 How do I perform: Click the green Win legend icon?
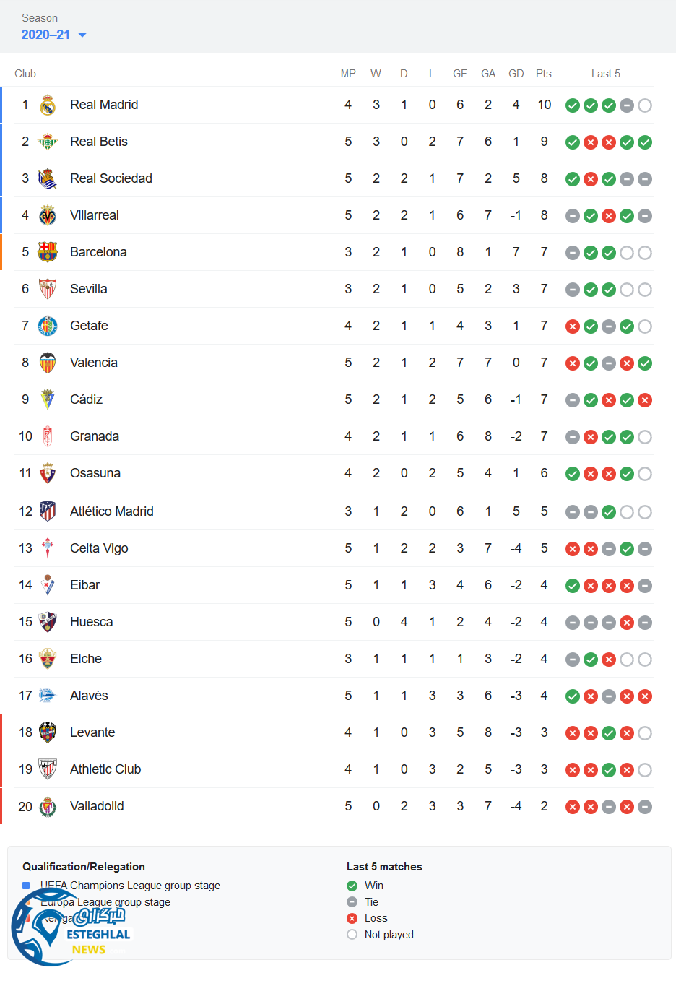(x=352, y=886)
